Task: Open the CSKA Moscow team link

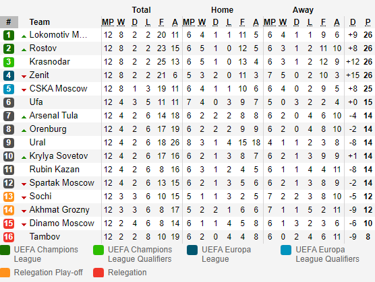Action: (59, 89)
